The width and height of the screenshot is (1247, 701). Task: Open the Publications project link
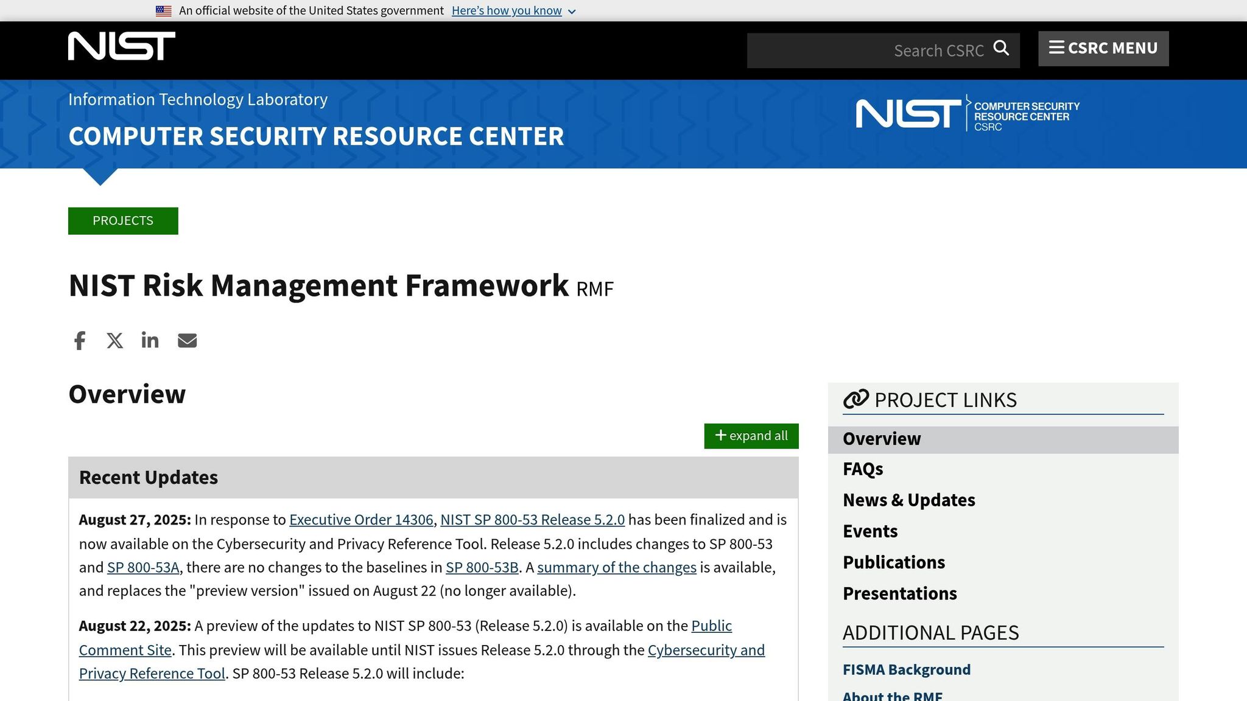point(893,562)
